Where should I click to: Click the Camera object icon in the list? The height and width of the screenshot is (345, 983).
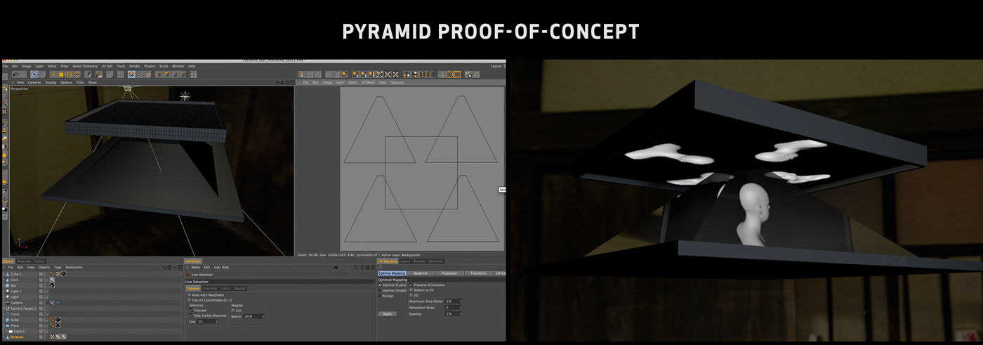click(x=7, y=303)
